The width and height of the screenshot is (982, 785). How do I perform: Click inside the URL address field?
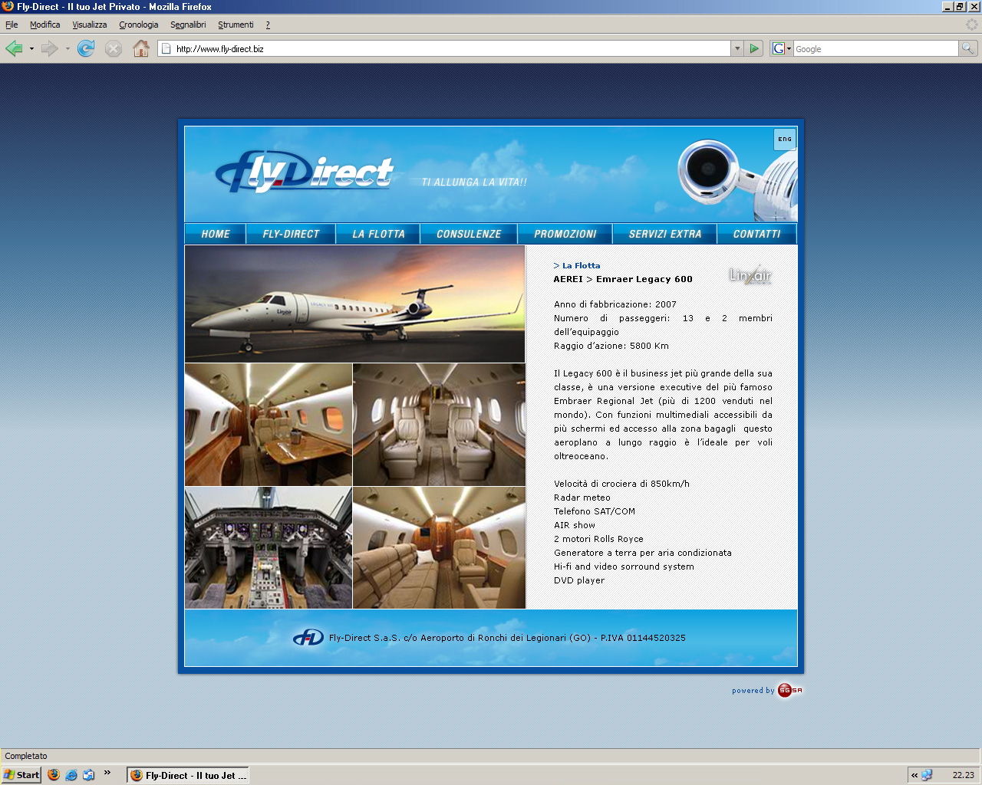(x=445, y=49)
